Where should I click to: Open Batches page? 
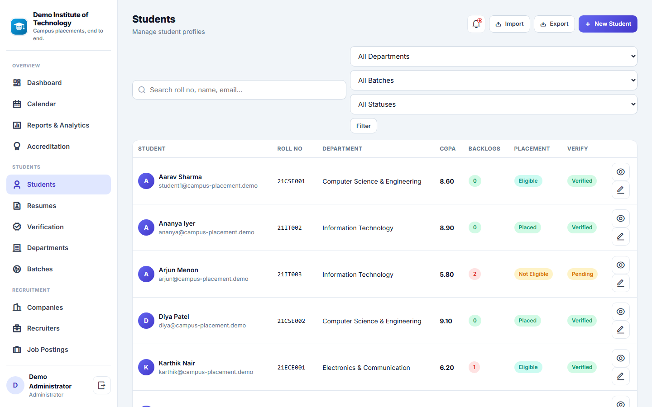58,269
